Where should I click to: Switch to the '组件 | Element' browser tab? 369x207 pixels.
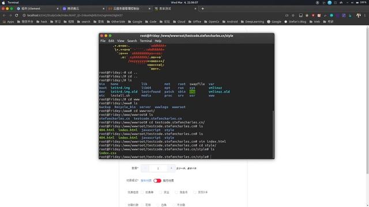37,9
